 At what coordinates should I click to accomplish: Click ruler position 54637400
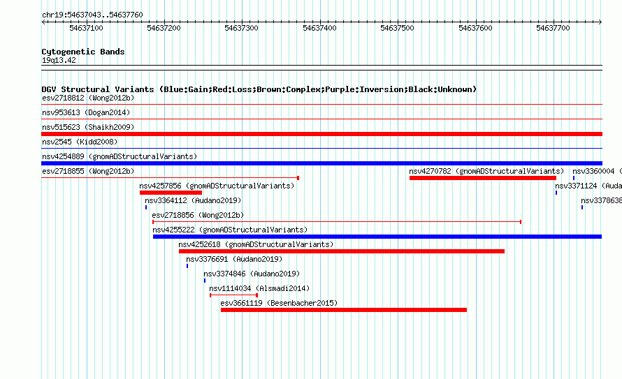click(x=319, y=28)
